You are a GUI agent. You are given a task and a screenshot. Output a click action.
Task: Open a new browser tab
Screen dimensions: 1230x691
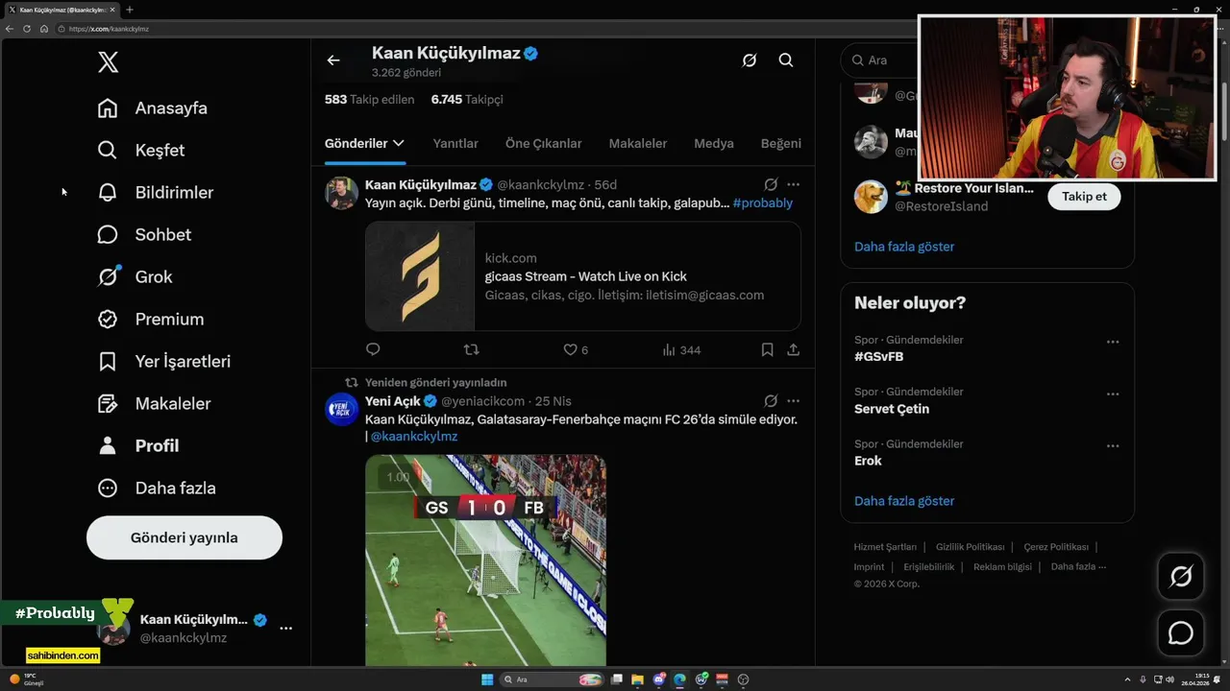pyautogui.click(x=130, y=10)
